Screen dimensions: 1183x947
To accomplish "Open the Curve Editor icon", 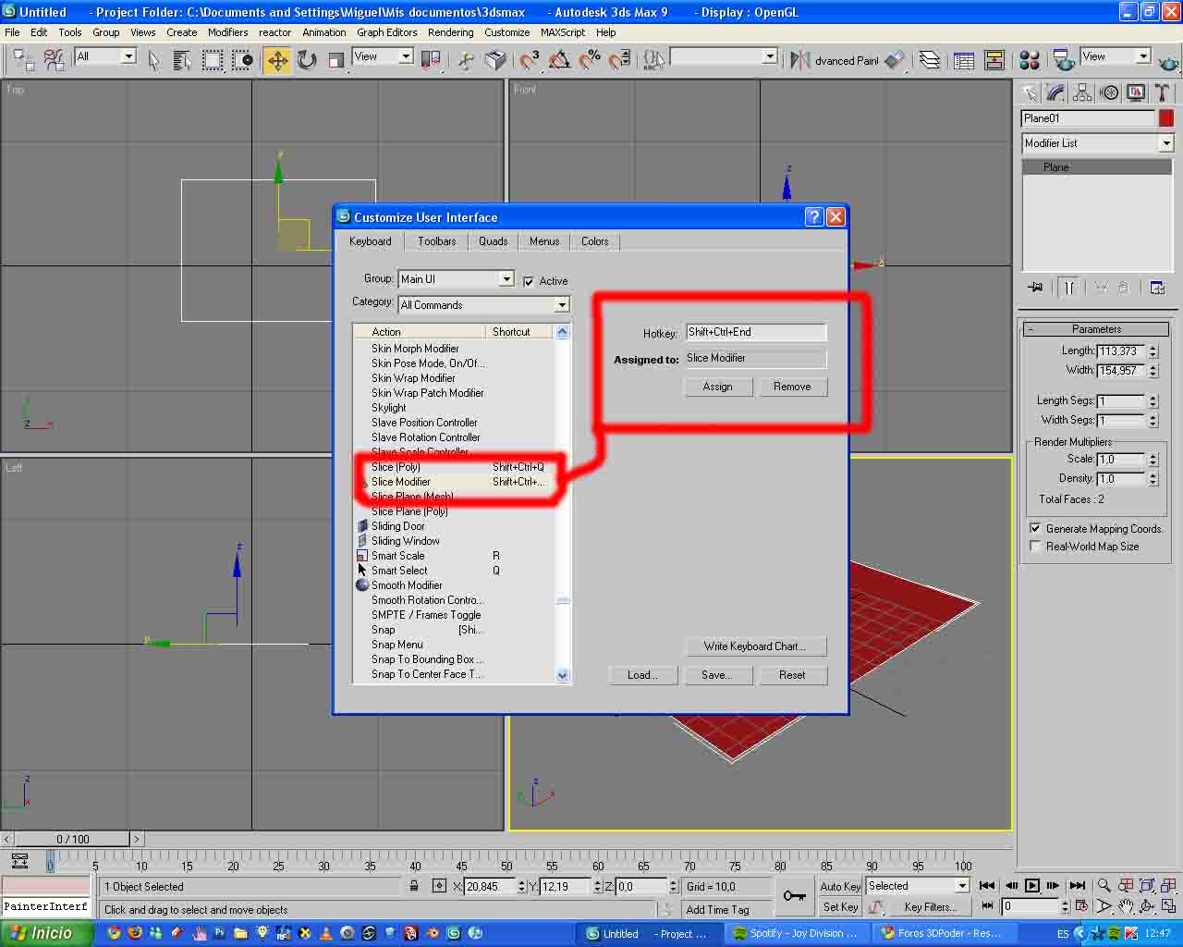I will [964, 60].
